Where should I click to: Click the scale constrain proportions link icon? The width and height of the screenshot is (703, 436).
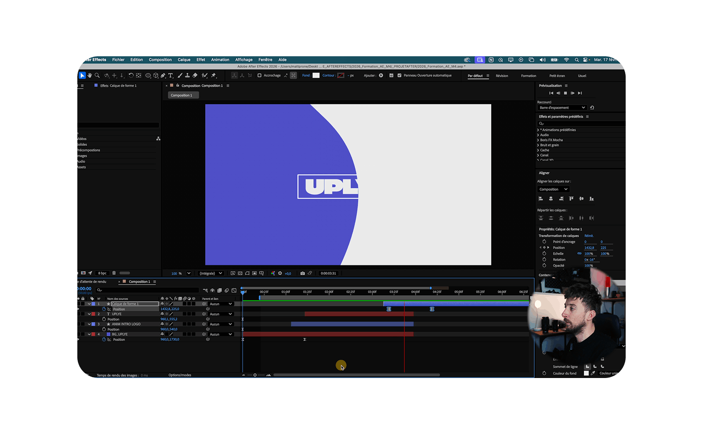[x=580, y=254]
